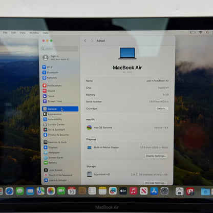Open News from the Dock
213x213 pixels.
[144, 191]
